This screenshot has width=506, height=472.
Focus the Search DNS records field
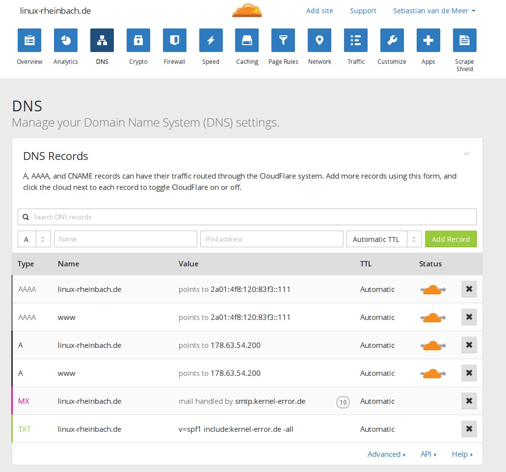click(247, 217)
